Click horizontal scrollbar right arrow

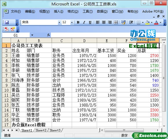click(x=158, y=130)
